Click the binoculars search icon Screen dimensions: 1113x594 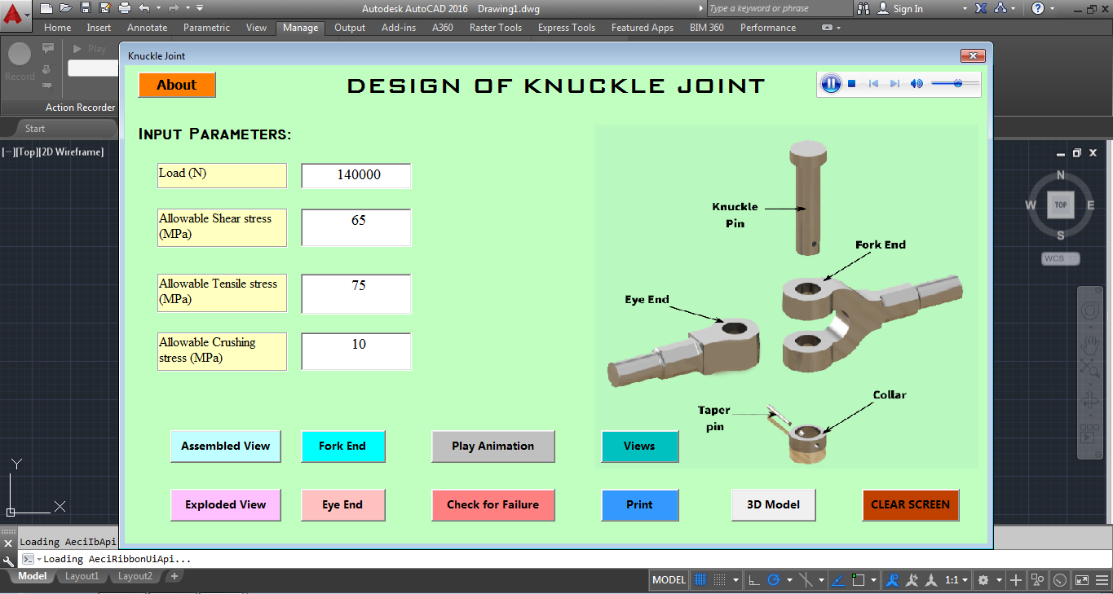[864, 8]
